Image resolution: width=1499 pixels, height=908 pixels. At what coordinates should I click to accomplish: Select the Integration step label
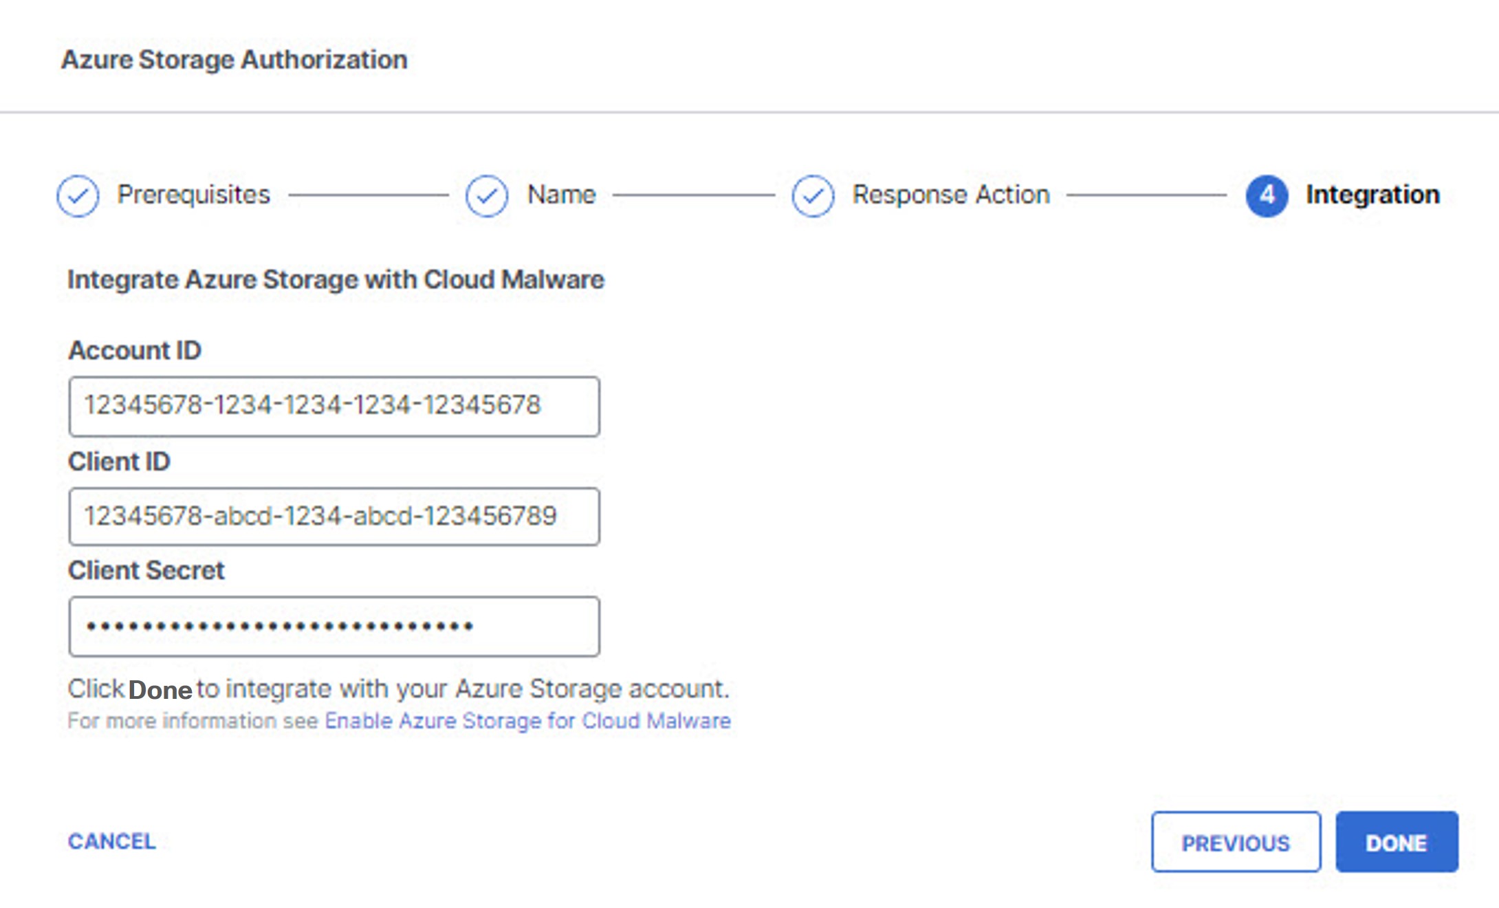click(x=1372, y=195)
